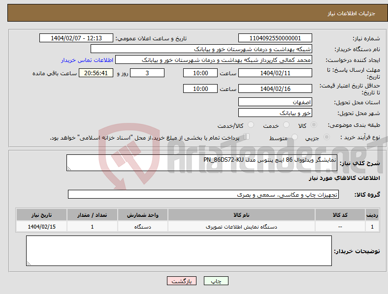
Task: Click the delivery city field خور و بیابانک
Action: pyautogui.click(x=275, y=113)
